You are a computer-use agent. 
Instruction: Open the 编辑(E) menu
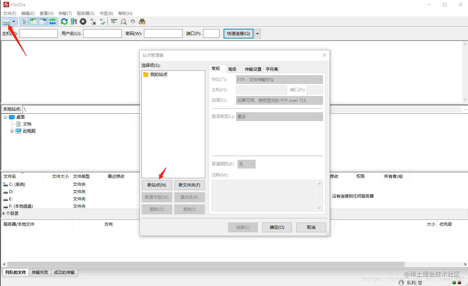point(28,14)
